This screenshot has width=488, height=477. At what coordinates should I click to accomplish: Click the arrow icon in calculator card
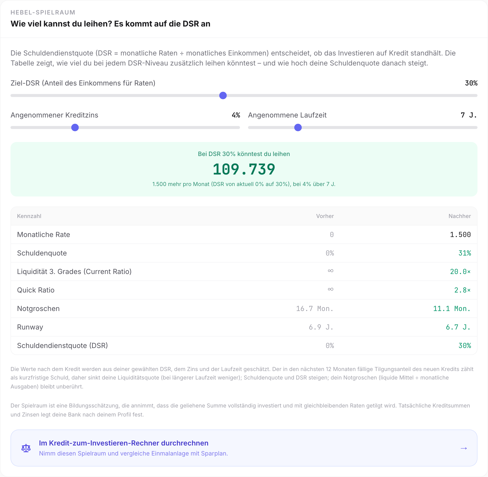464,448
